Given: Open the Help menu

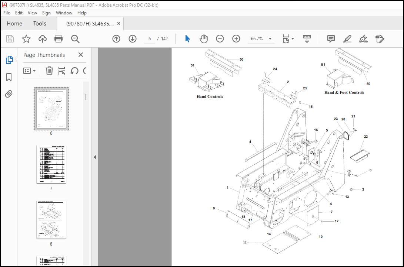Looking at the screenshot, I should point(82,13).
